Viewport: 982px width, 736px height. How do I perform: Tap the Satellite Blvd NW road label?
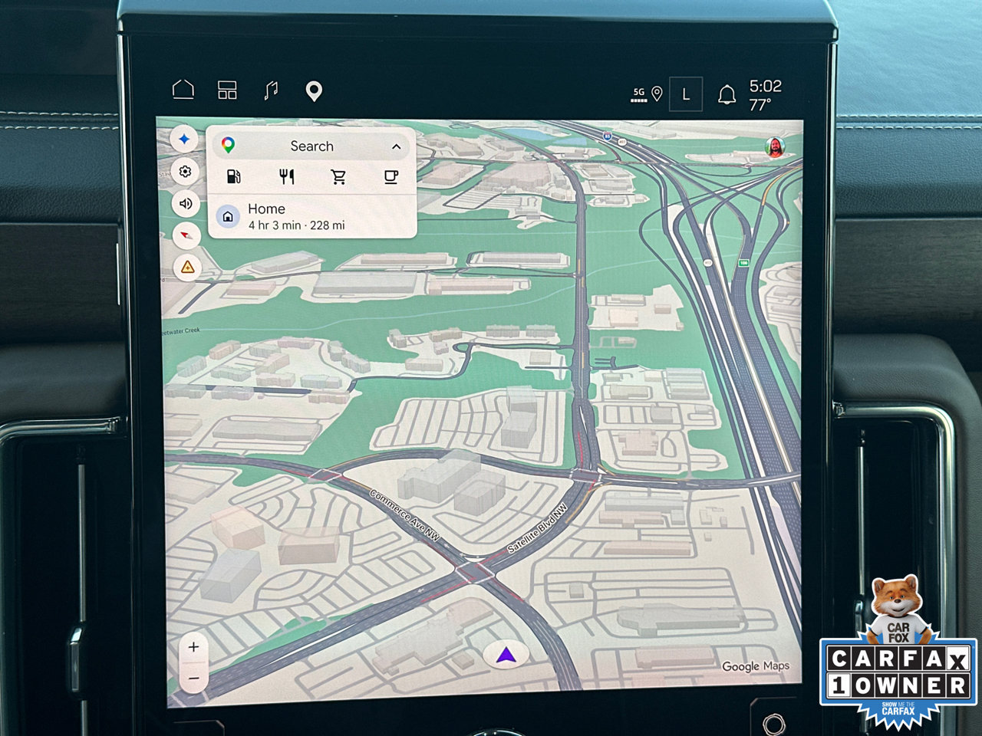tap(537, 527)
